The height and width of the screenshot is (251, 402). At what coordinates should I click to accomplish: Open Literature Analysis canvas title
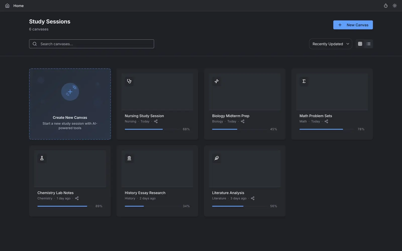[228, 193]
